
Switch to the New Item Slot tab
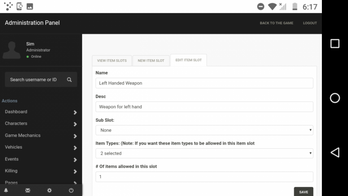click(x=151, y=61)
